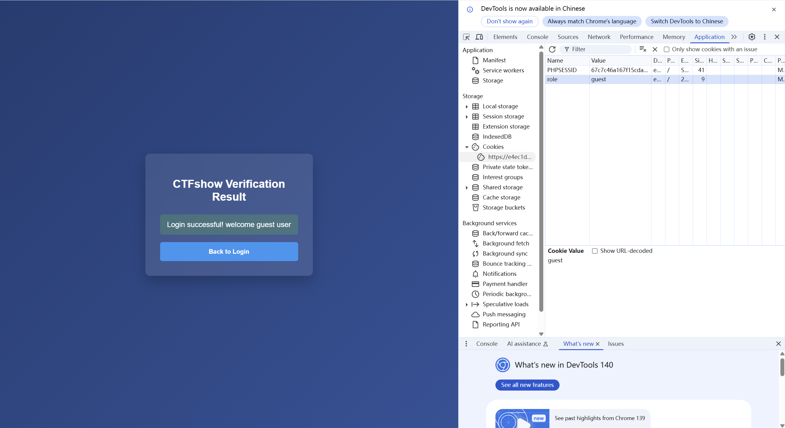Viewport: 785px width, 428px height.
Task: Close the bottom drawer panel
Action: tap(778, 344)
